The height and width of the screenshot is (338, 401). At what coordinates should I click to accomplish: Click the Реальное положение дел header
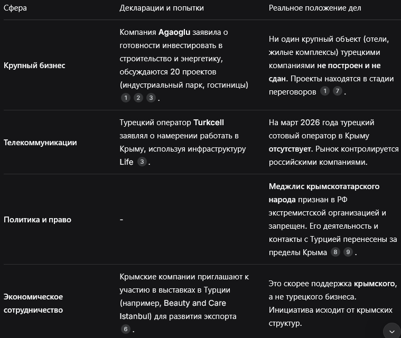315,8
